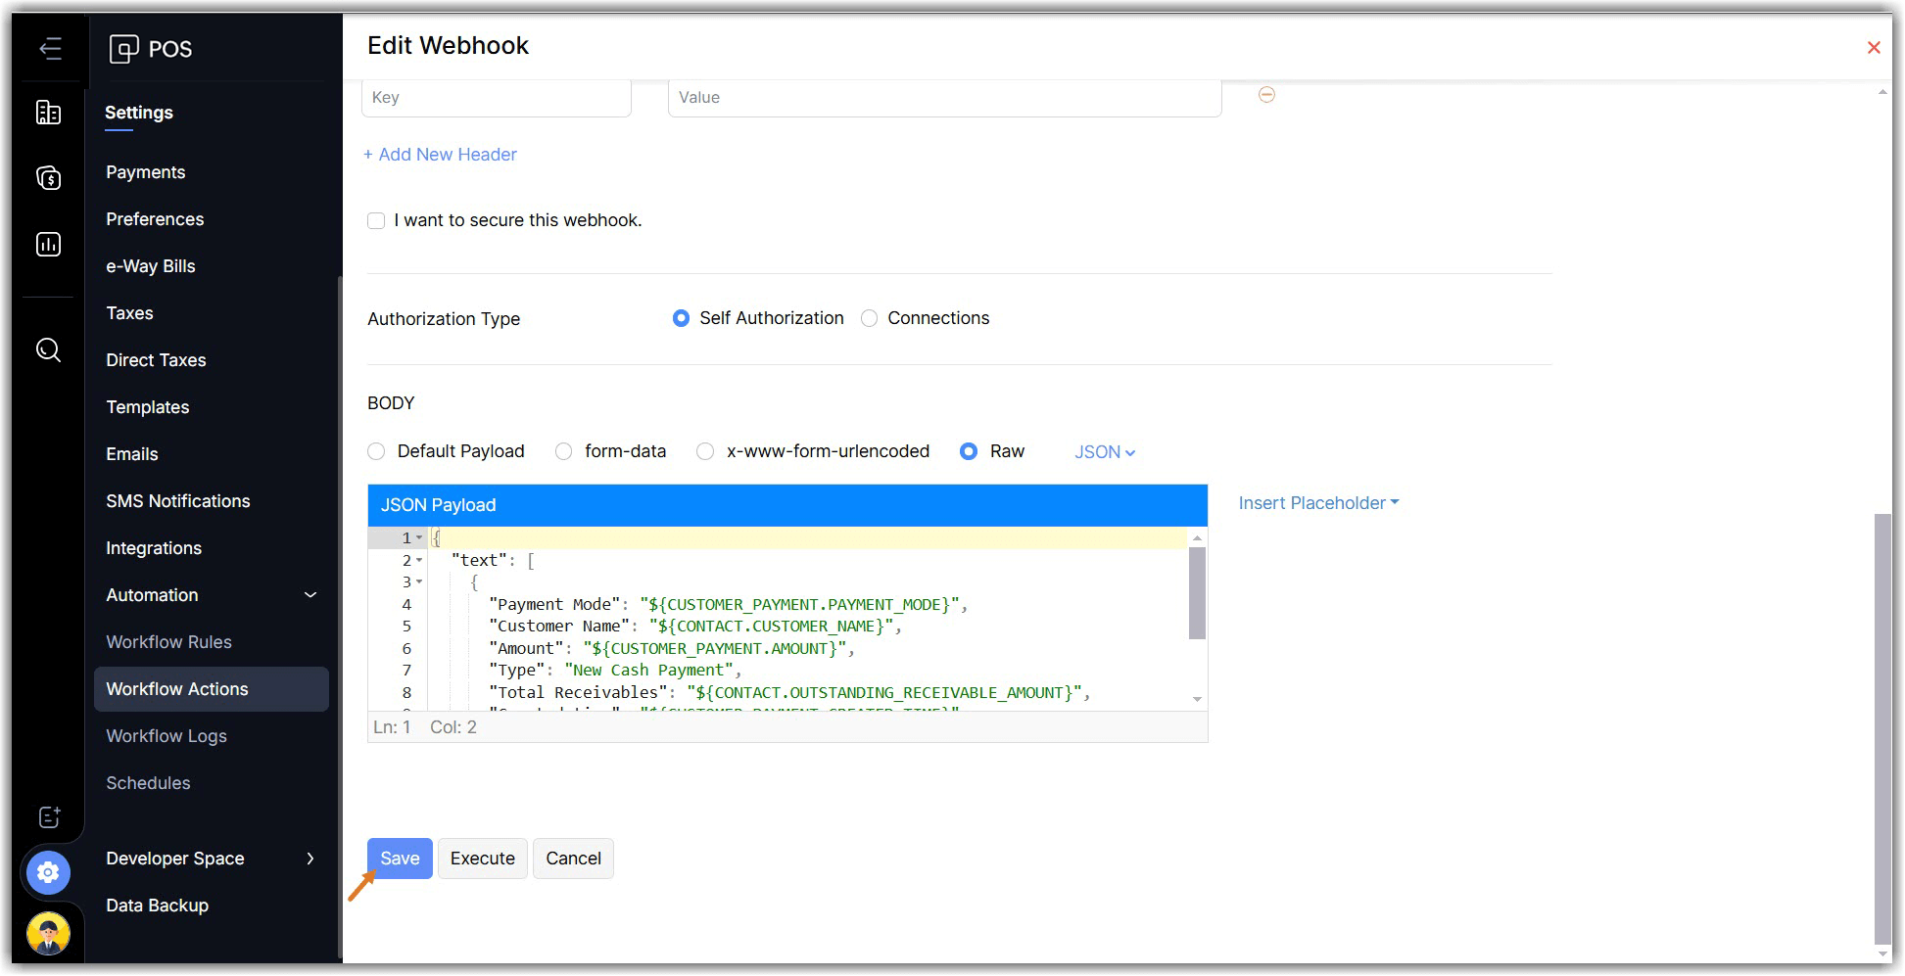
Task: Select Connections authorization type
Action: tap(869, 319)
